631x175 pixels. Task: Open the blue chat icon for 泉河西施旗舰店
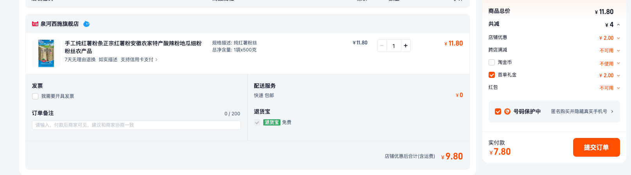[86, 24]
